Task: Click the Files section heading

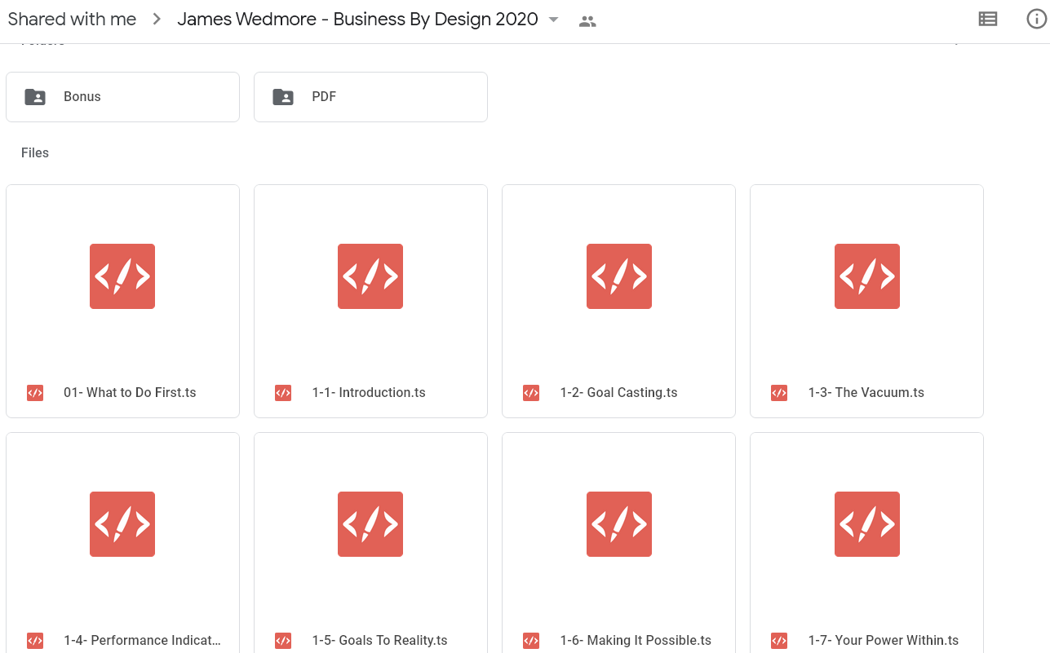Action: coord(35,153)
